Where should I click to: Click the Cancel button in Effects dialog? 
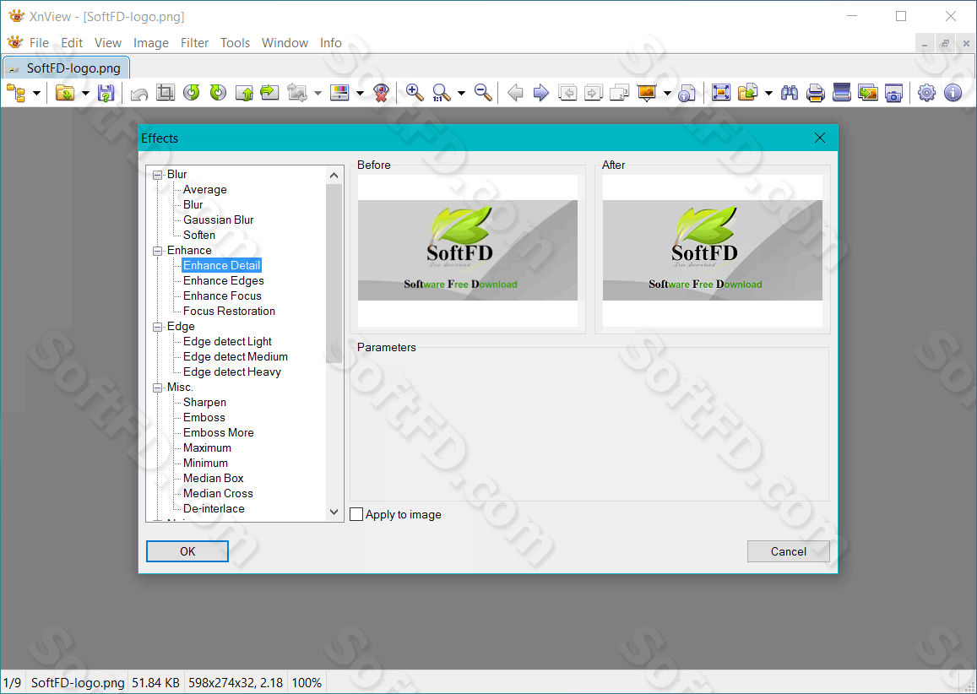[788, 551]
